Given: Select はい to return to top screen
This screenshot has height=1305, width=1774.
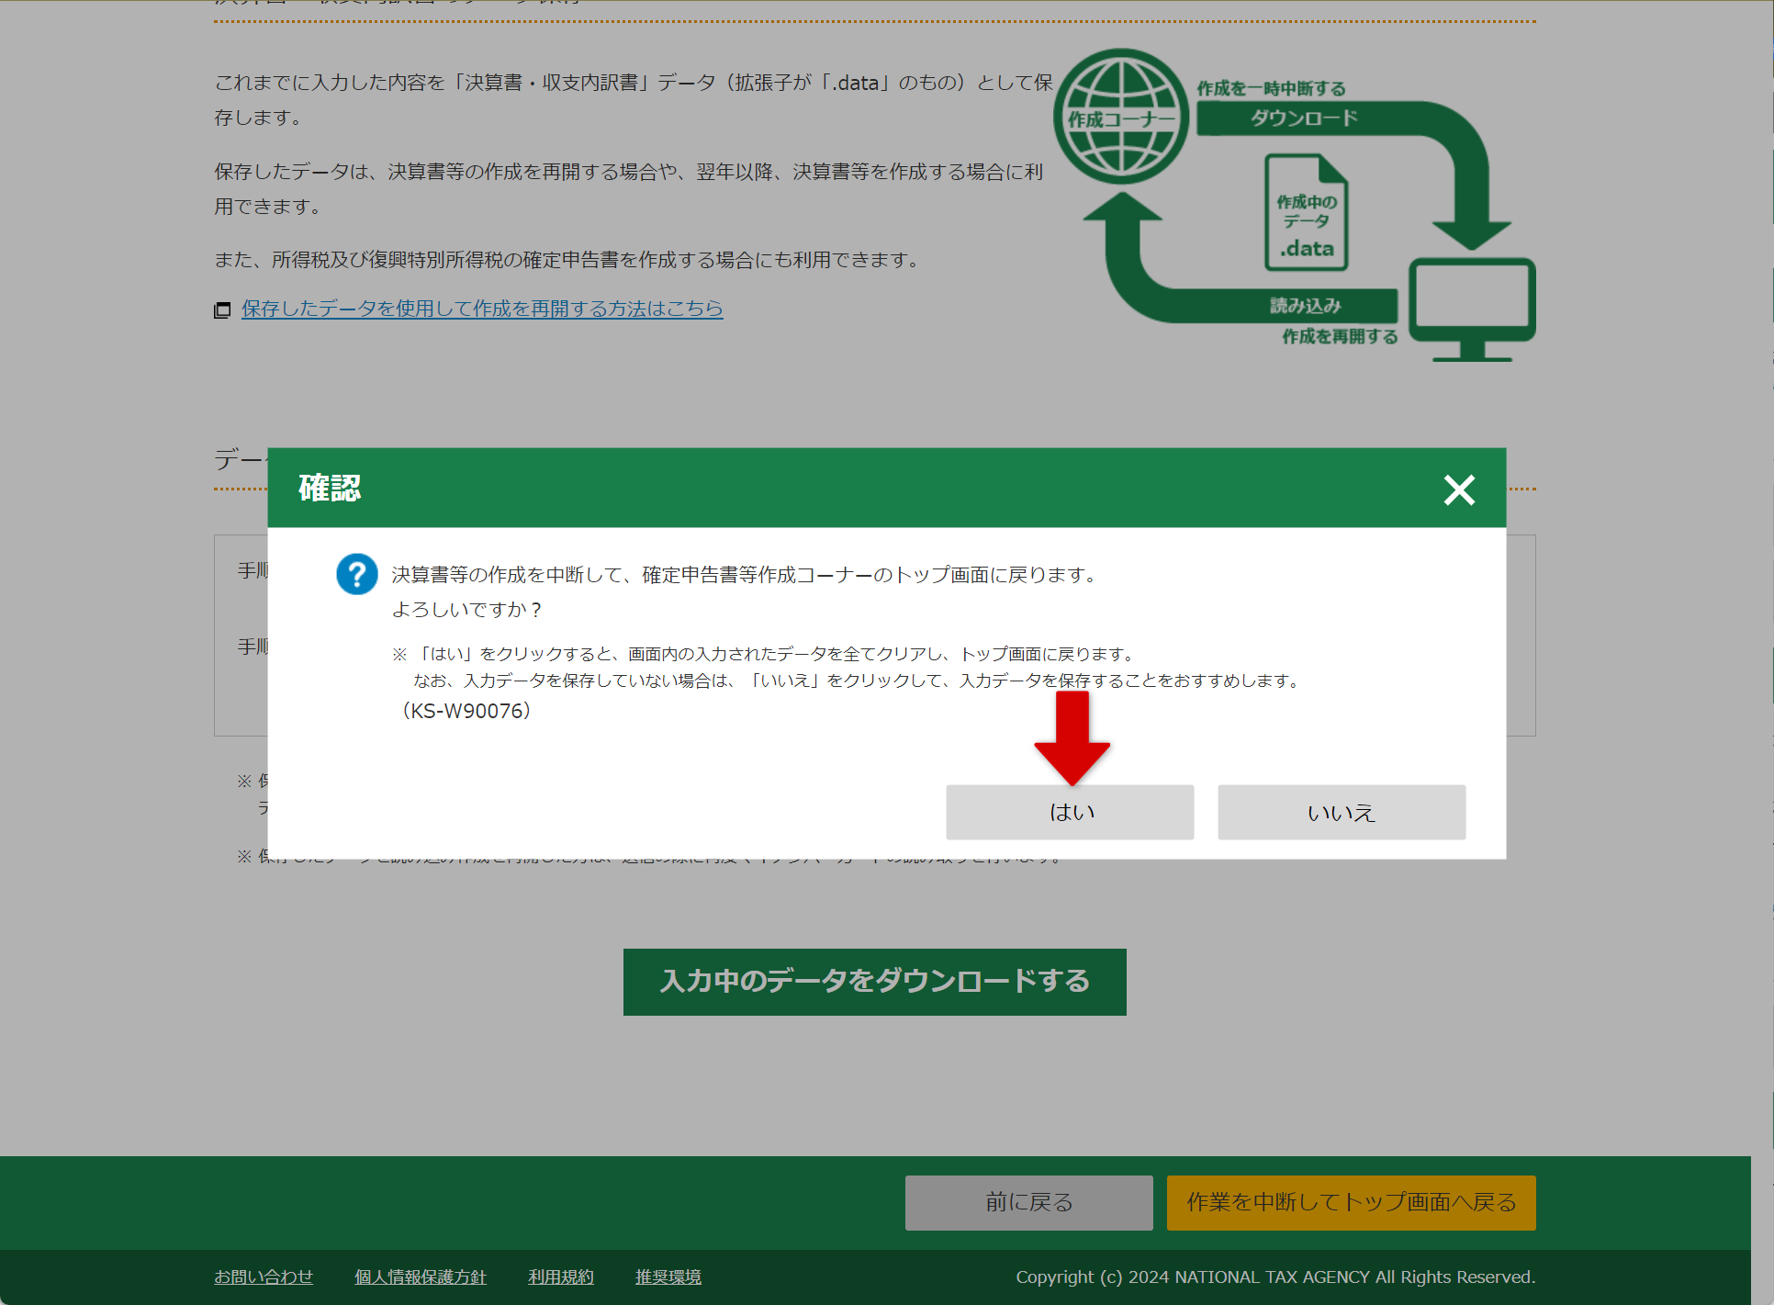Looking at the screenshot, I should [1070, 812].
